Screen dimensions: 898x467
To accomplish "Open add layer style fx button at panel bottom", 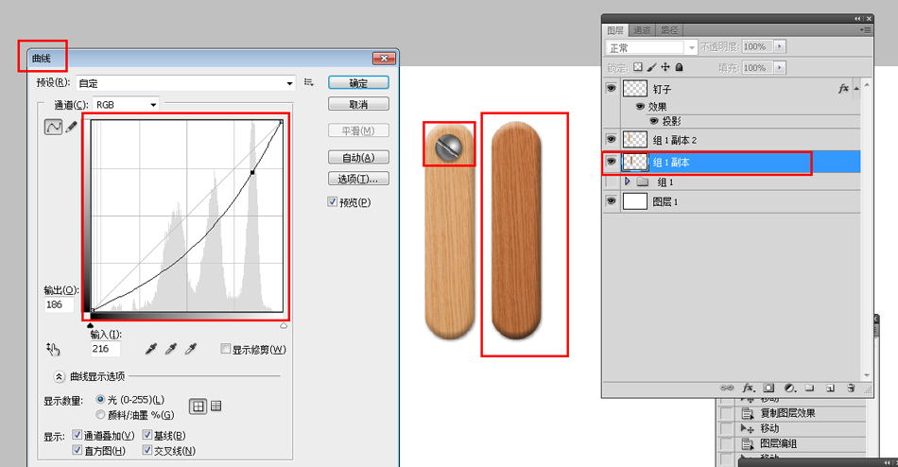I will [x=748, y=388].
